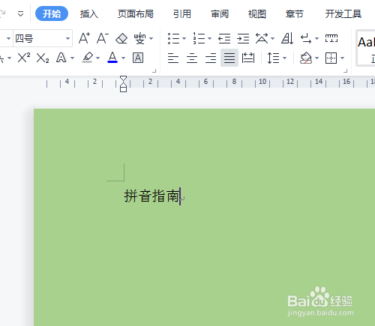375x326 pixels.
Task: Open the 页面布局 tab
Action: coord(136,13)
